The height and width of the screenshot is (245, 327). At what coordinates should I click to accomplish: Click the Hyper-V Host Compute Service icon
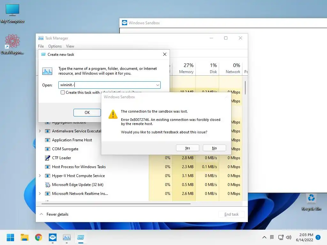click(x=48, y=176)
